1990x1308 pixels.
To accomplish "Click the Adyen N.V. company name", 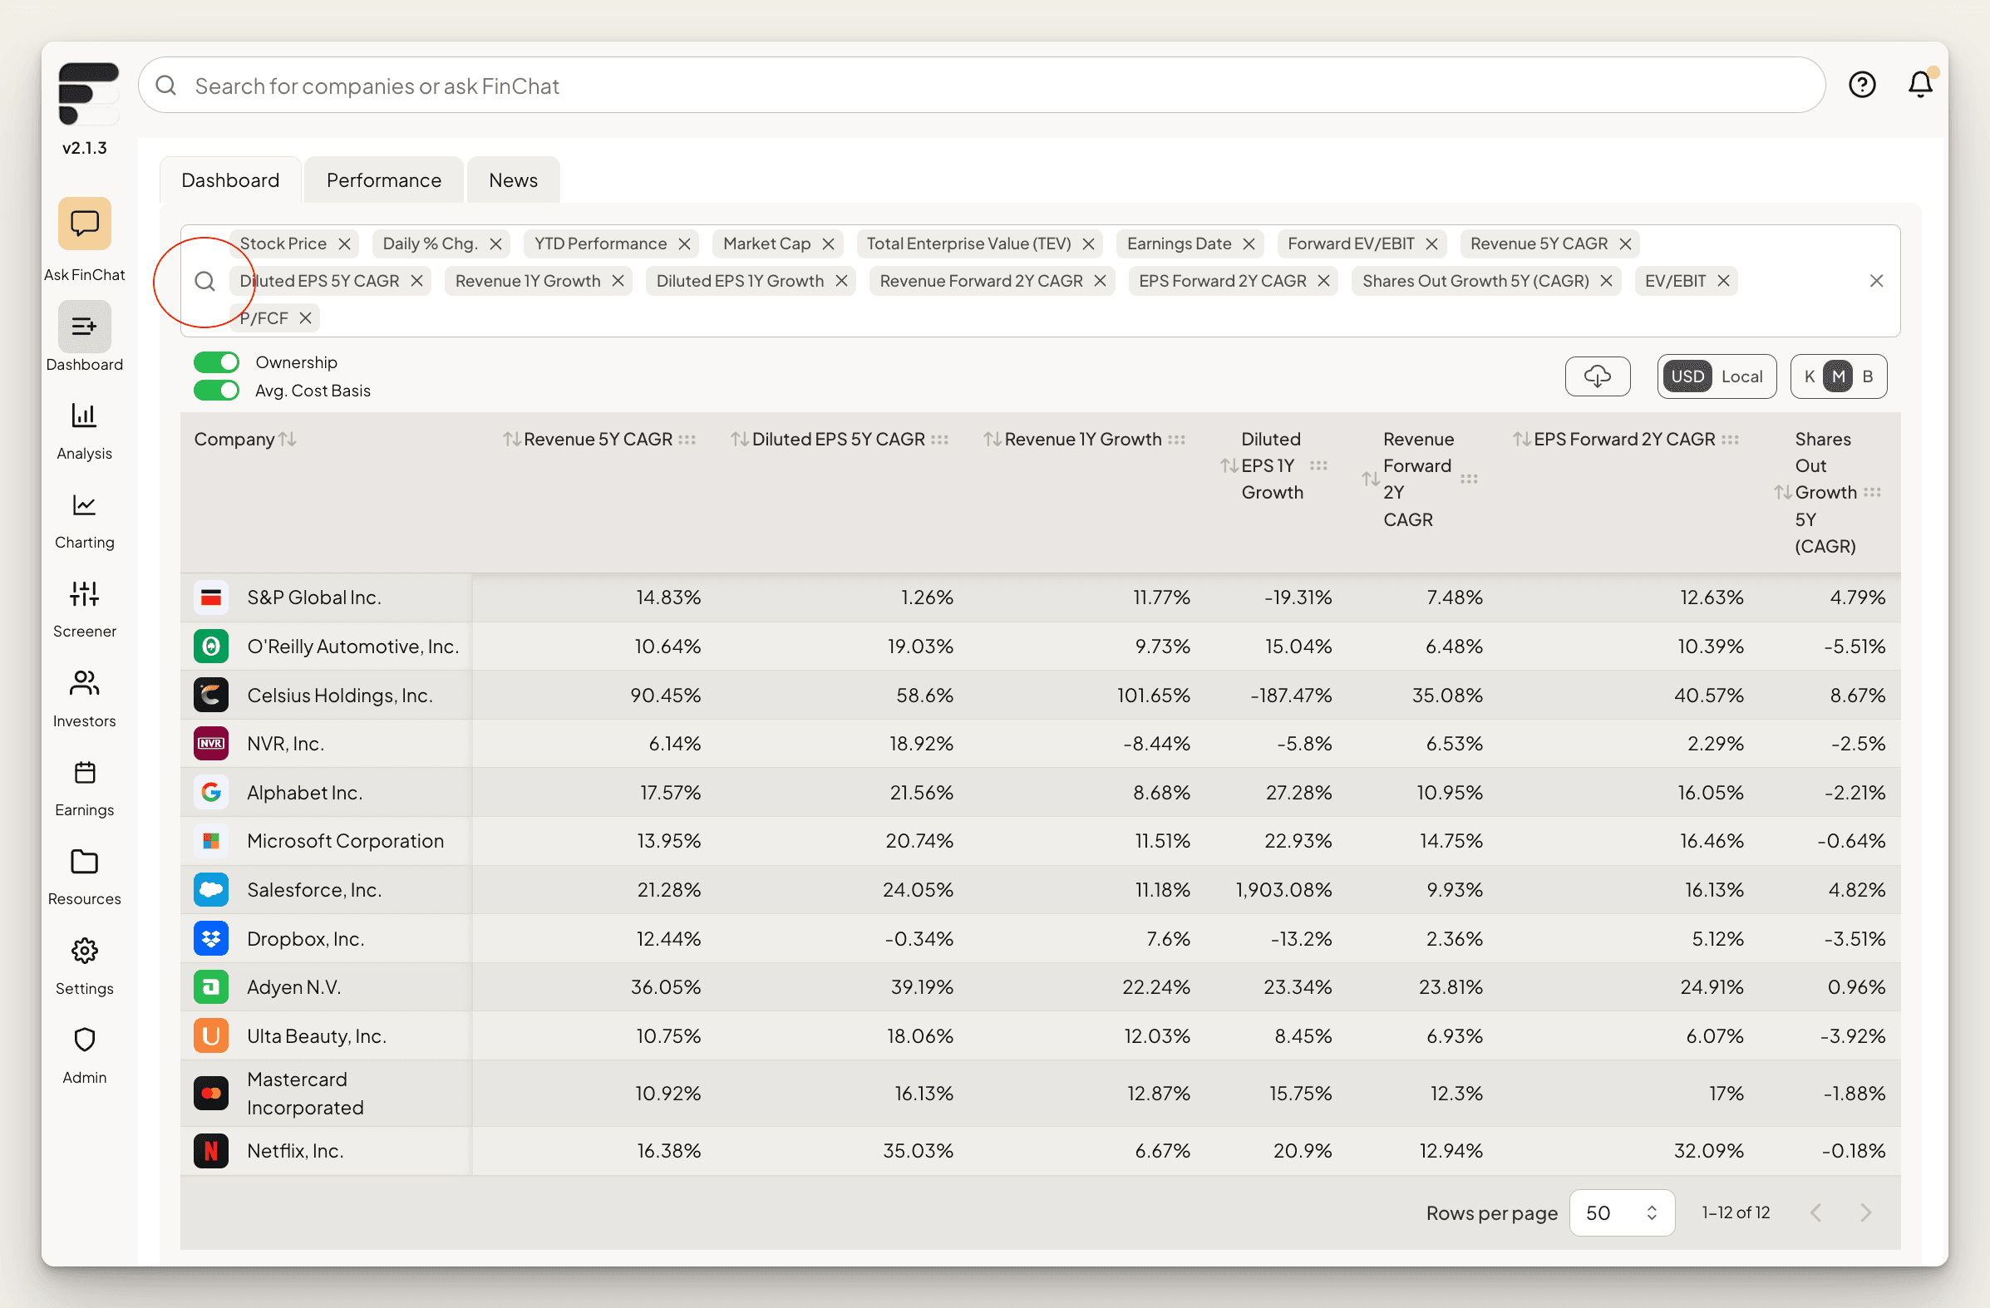I will [x=293, y=987].
